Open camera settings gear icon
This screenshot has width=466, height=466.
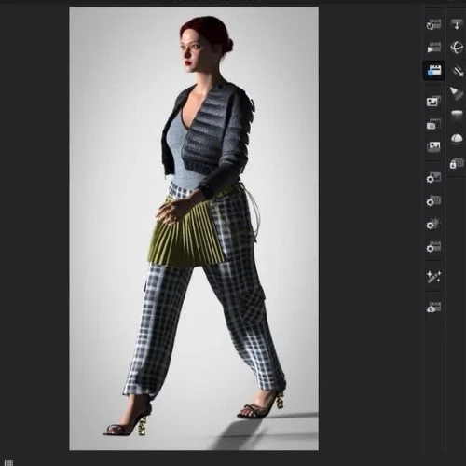pyautogui.click(x=434, y=200)
